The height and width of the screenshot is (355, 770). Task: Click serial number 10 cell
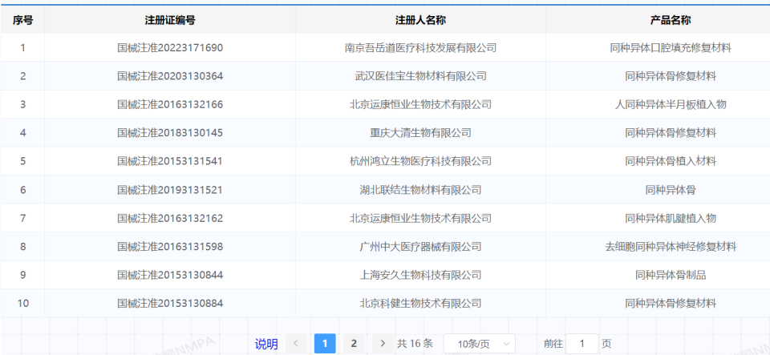pyautogui.click(x=23, y=304)
